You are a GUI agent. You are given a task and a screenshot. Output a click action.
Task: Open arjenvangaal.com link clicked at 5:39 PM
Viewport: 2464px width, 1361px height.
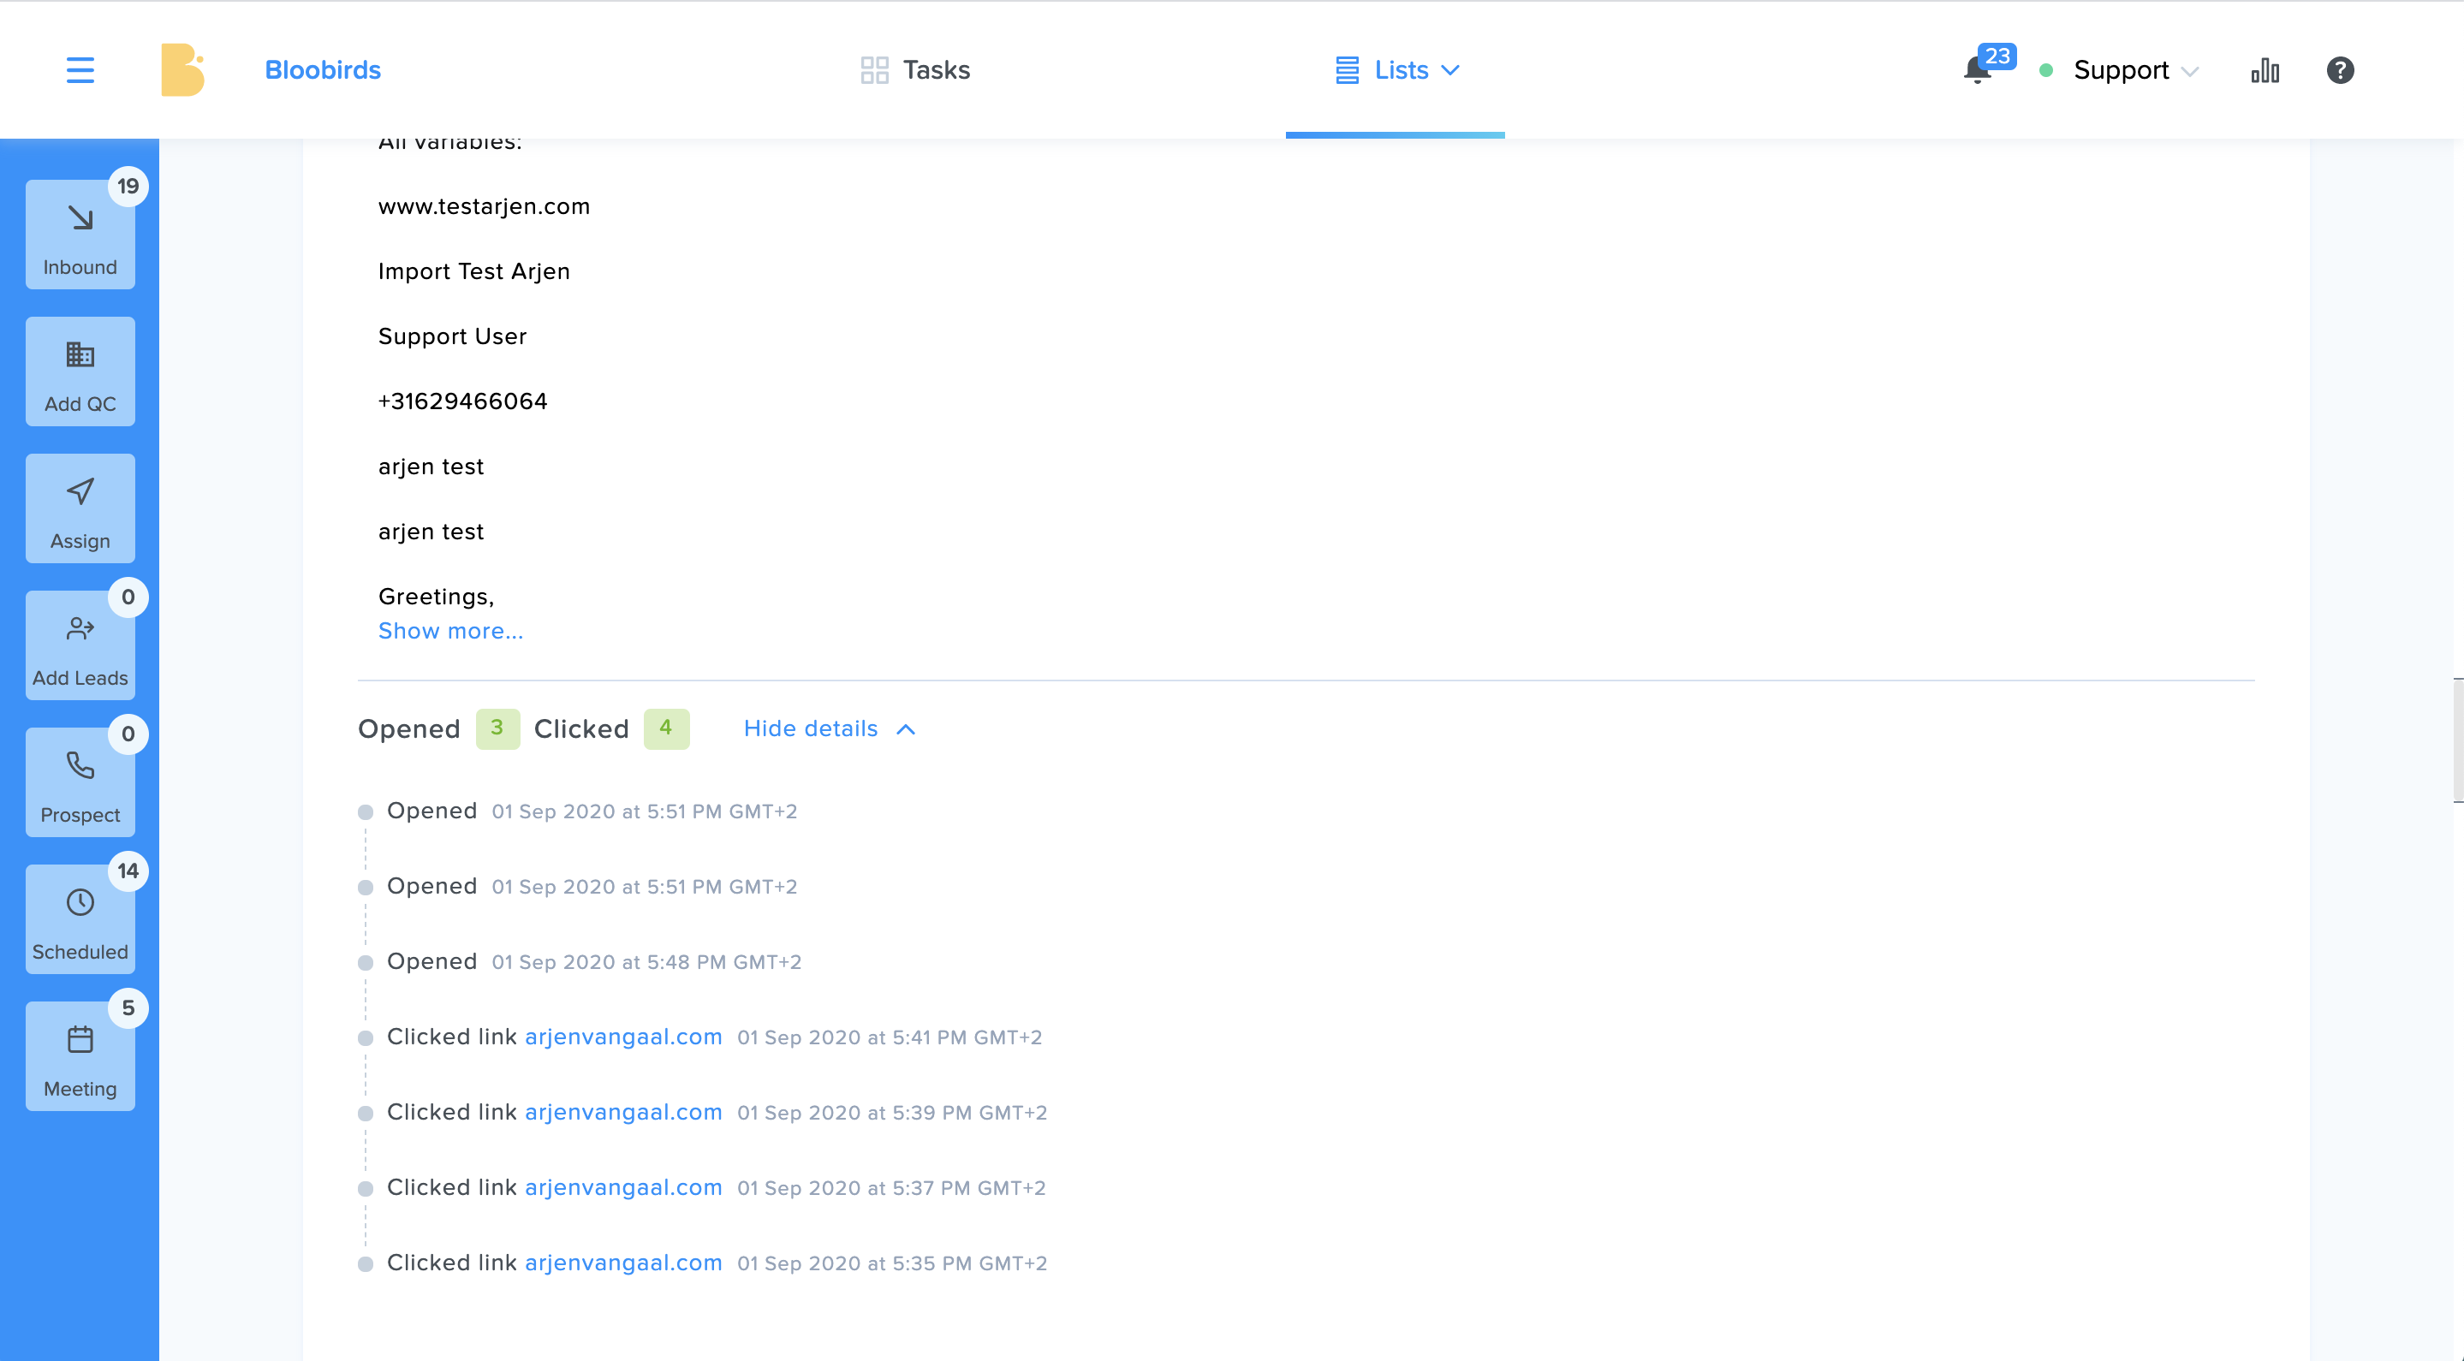(622, 1112)
